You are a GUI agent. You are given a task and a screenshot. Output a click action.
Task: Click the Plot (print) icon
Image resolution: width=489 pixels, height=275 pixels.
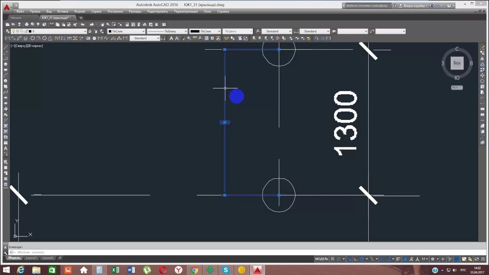[27, 24]
